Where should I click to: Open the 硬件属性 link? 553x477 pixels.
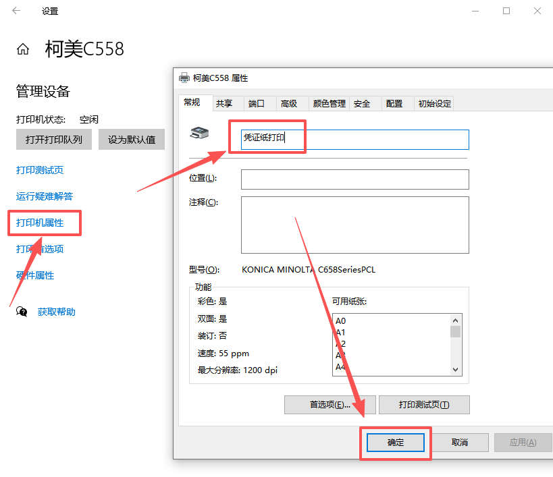[x=35, y=275]
